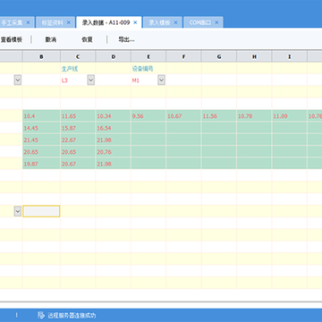Click the 恢复 redo button
322x322 pixels.
point(87,39)
